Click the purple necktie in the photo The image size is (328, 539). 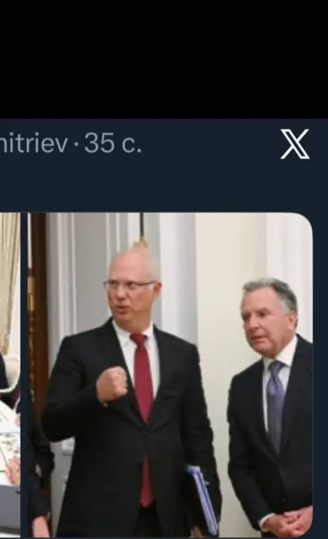(276, 406)
